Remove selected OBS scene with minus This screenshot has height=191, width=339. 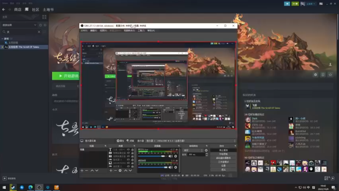(86, 171)
